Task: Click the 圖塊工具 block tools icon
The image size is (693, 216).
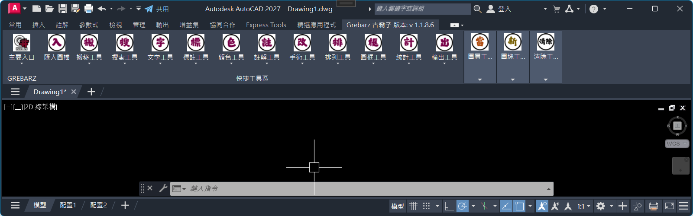Action: 513,42
